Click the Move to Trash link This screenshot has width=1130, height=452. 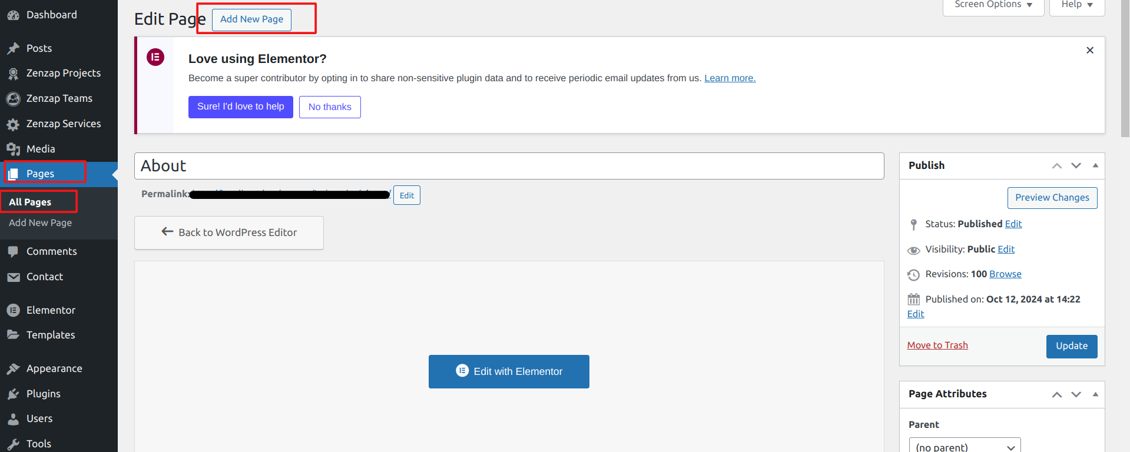point(937,345)
